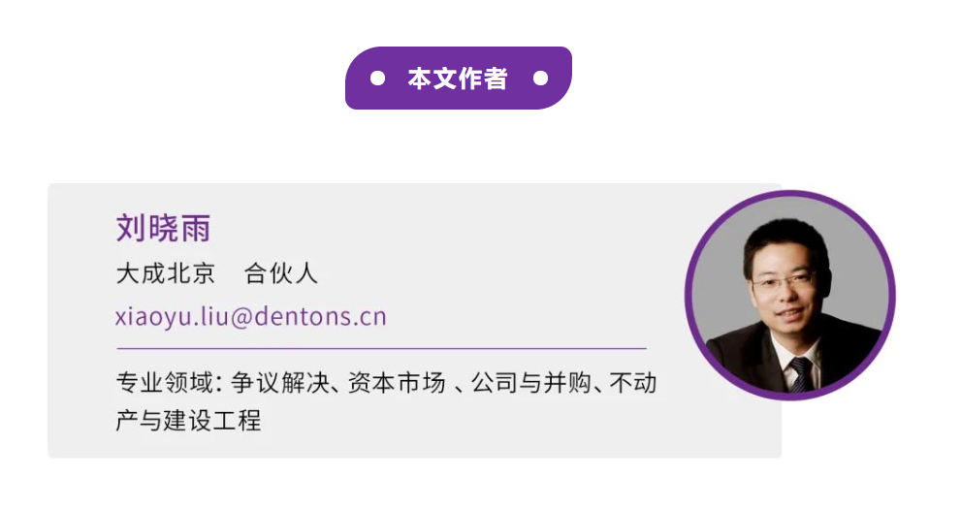The height and width of the screenshot is (509, 961).
Task: Click the 作者 characters in the banner
Action: pos(483,79)
